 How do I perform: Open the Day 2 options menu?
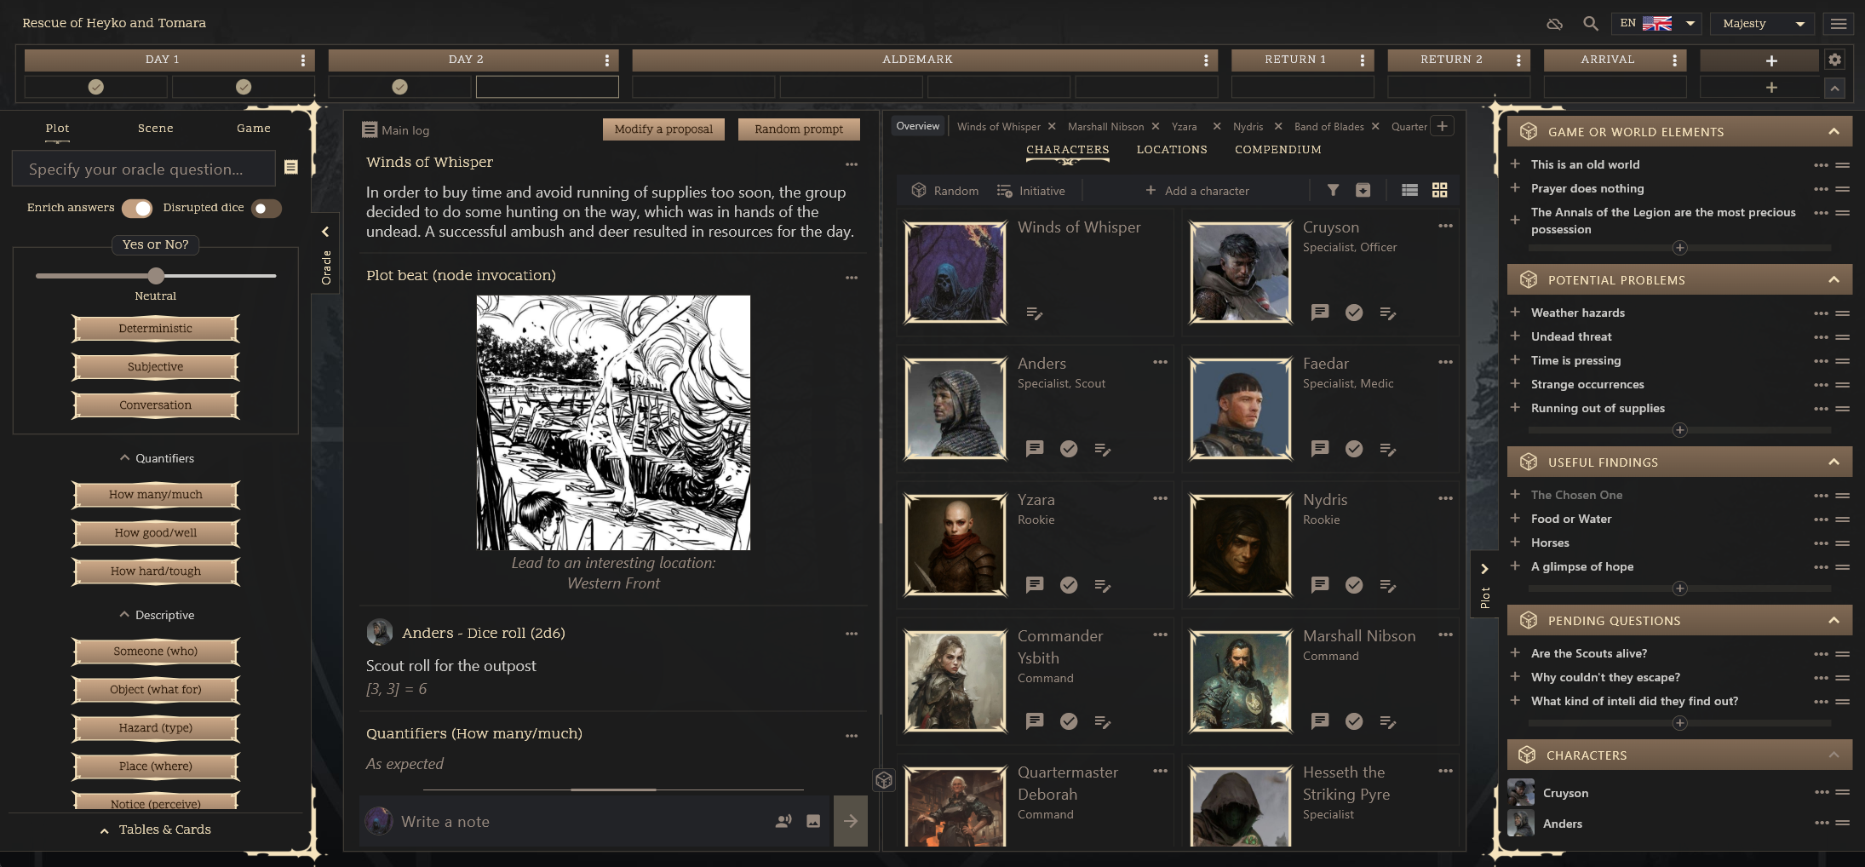(x=605, y=60)
